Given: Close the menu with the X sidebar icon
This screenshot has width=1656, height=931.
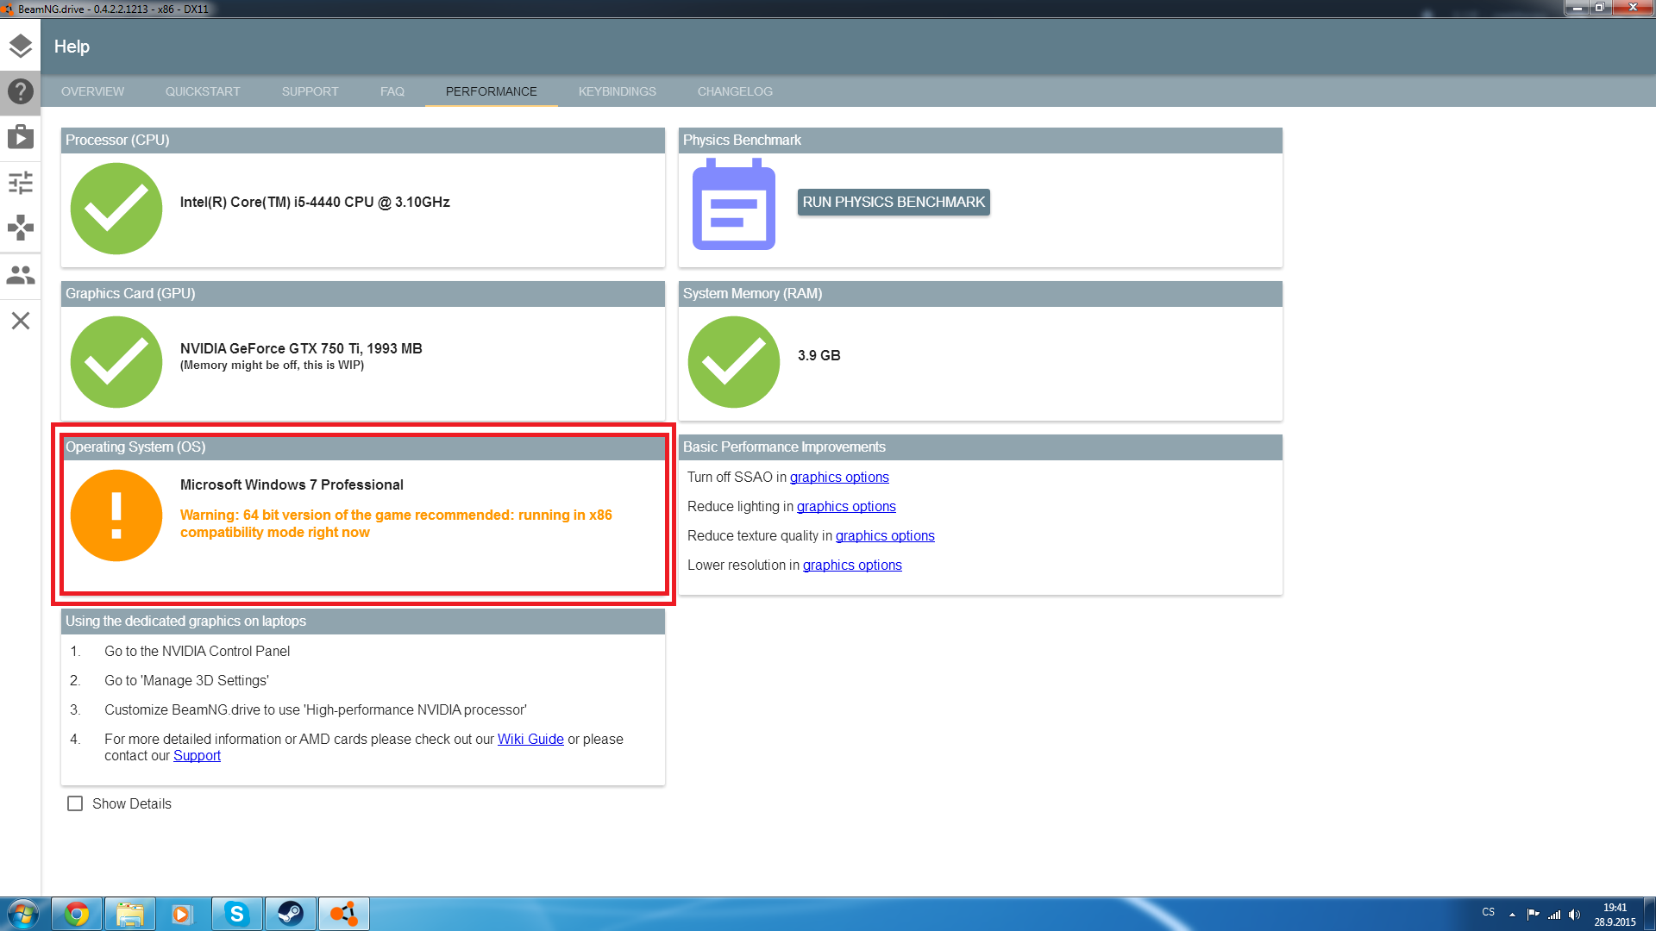Looking at the screenshot, I should click(x=21, y=321).
